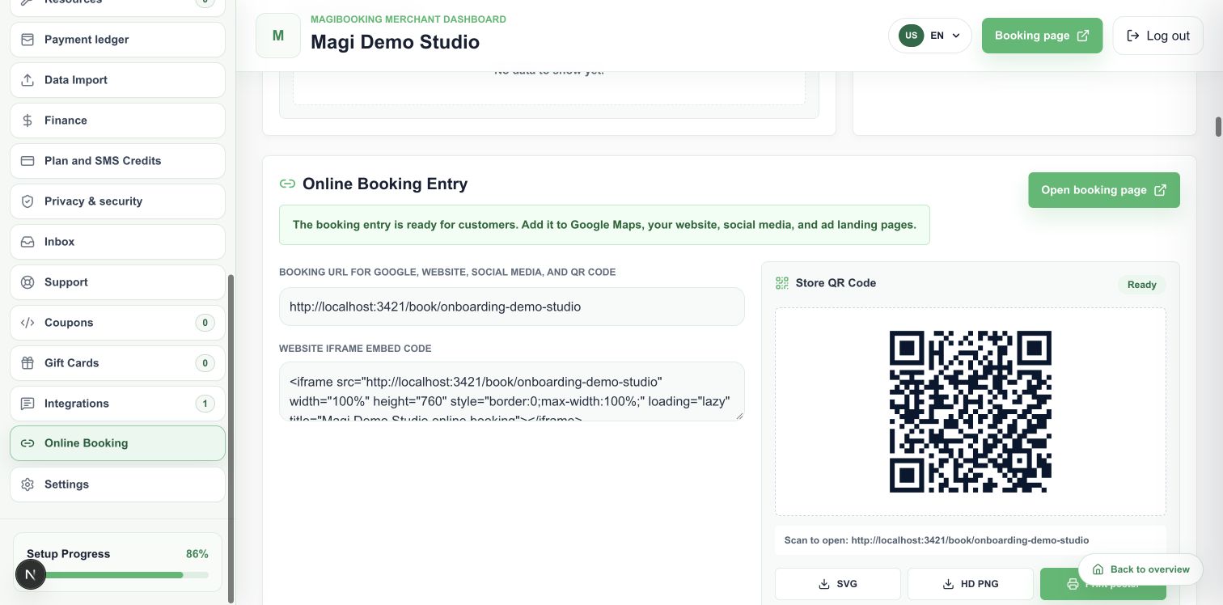The width and height of the screenshot is (1223, 605).
Task: Click the M studio avatar in header
Action: 278,36
